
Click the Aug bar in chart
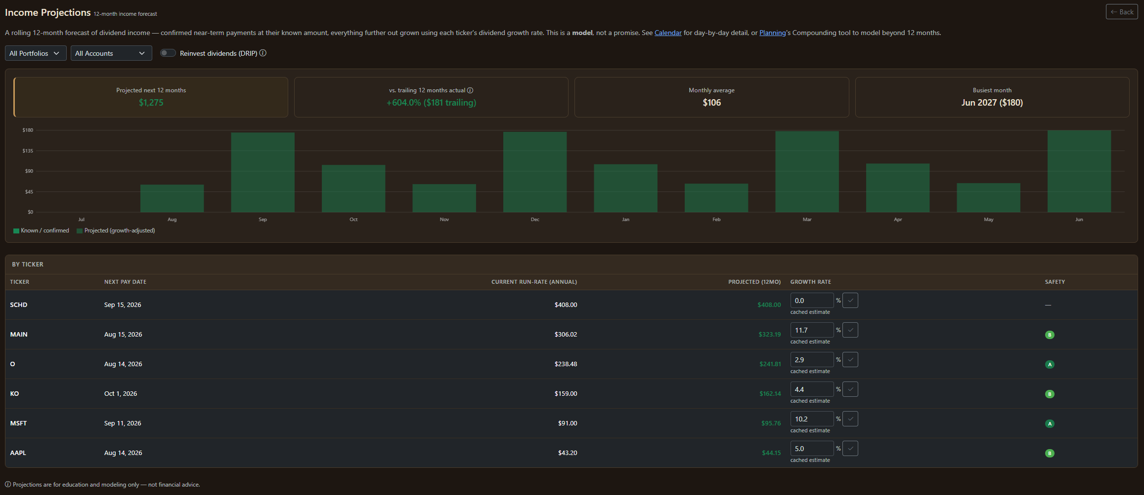click(172, 198)
